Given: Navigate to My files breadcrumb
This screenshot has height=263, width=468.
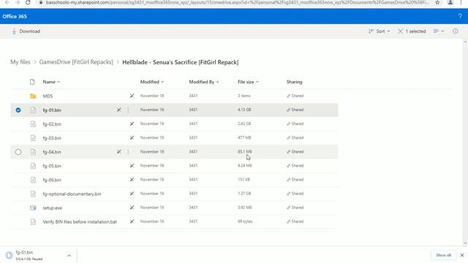Looking at the screenshot, I should (x=20, y=62).
